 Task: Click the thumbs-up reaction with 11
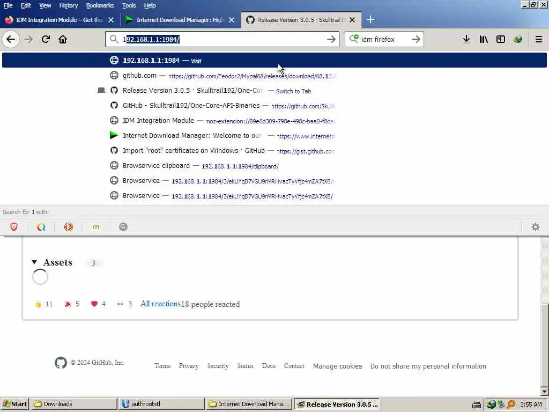pyautogui.click(x=44, y=304)
